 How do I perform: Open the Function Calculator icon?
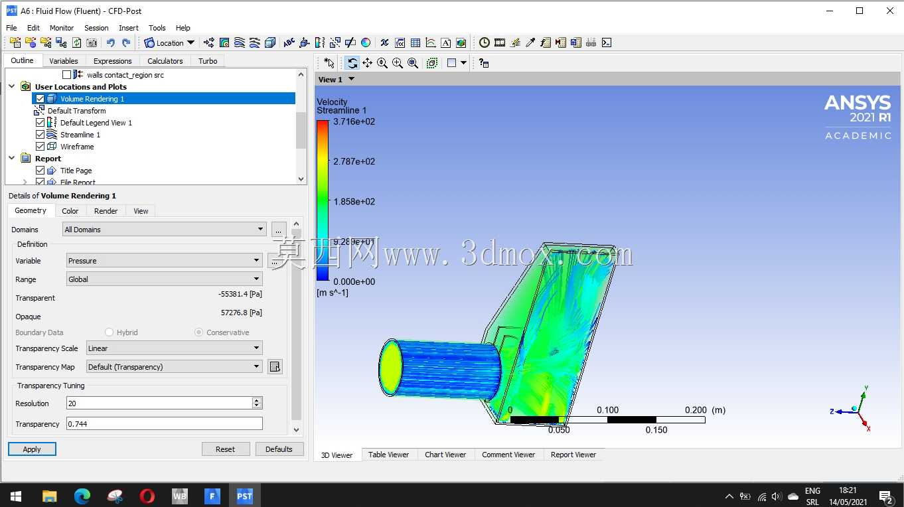pos(546,42)
